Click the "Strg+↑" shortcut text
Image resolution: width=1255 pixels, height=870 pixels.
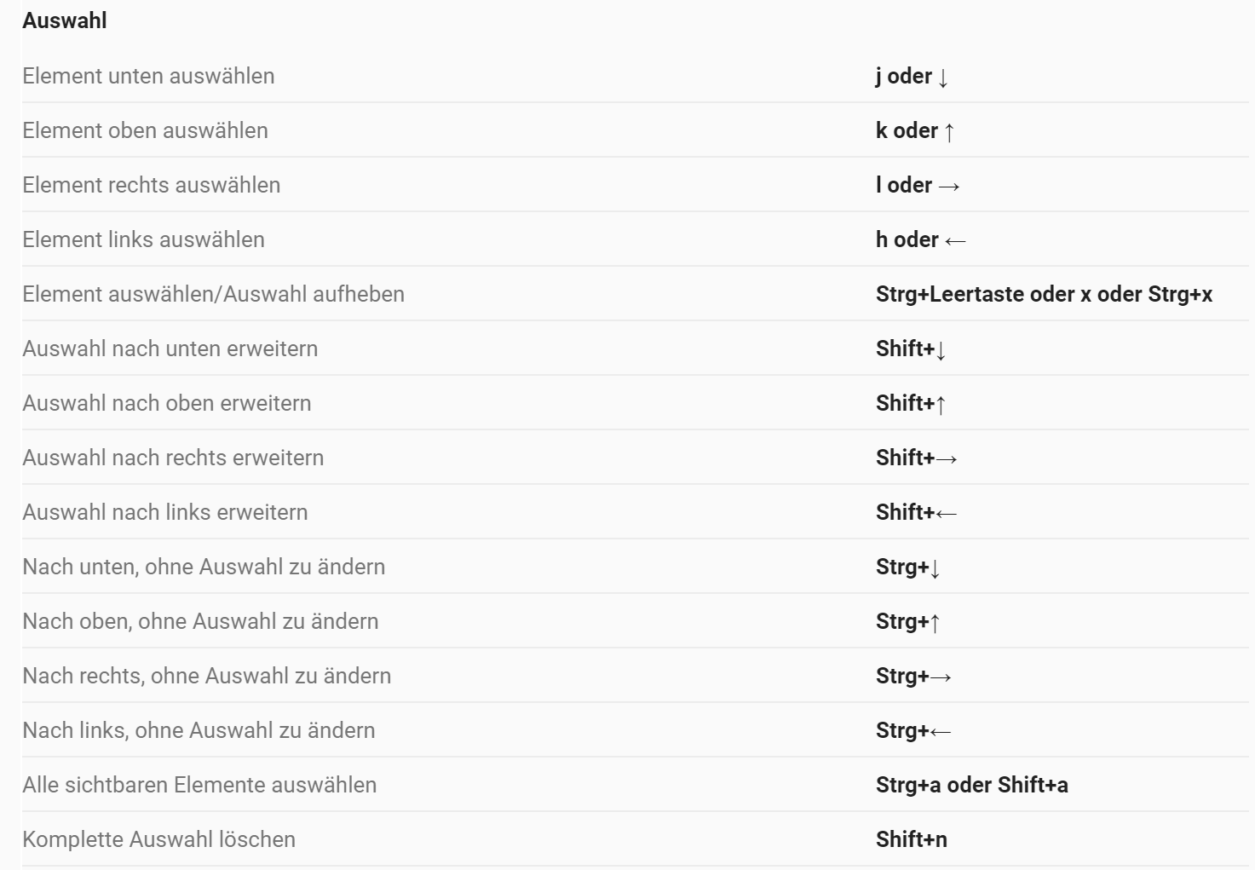pyautogui.click(x=907, y=621)
